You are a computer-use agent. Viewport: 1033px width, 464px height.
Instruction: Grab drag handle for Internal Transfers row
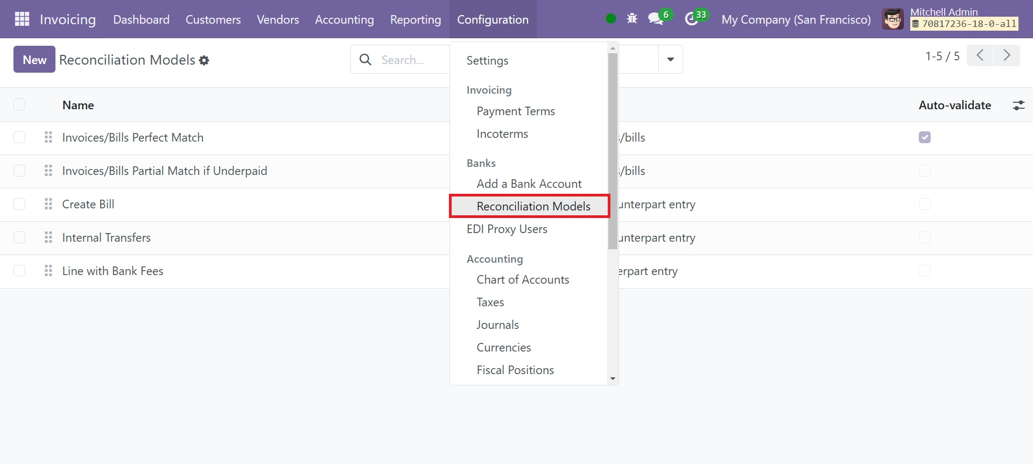[48, 237]
